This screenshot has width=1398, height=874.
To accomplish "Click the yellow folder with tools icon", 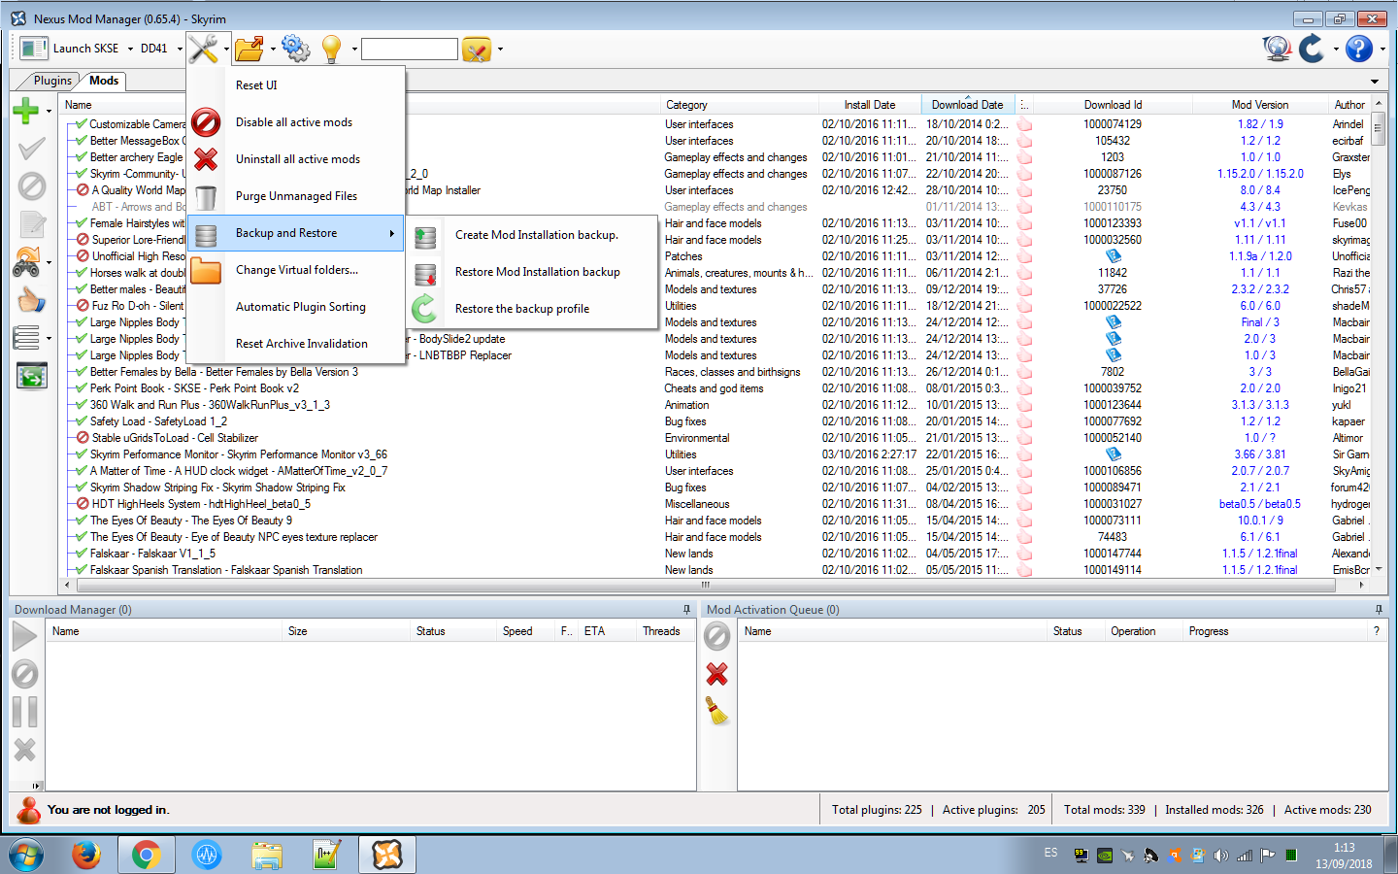I will [477, 49].
